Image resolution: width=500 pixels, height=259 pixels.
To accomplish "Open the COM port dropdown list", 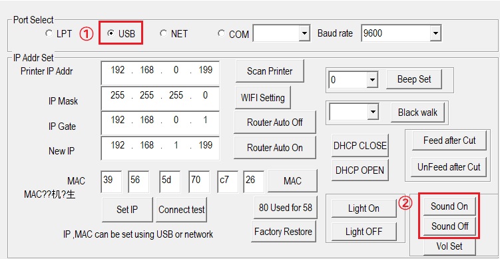I will (x=304, y=33).
